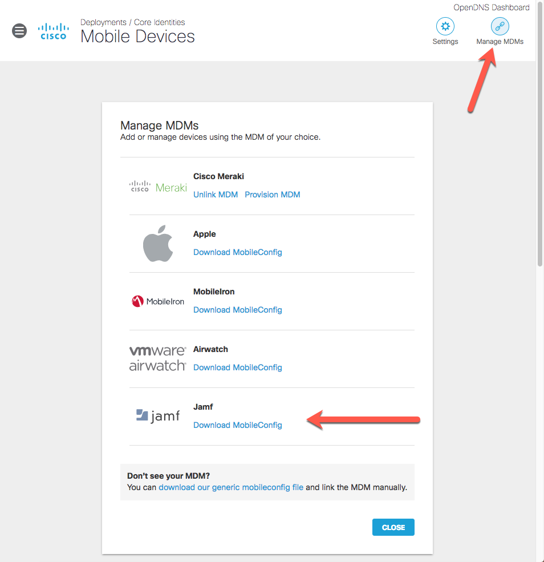Download MobileConfig for MobileIron
This screenshot has height=562, width=544.
point(237,310)
